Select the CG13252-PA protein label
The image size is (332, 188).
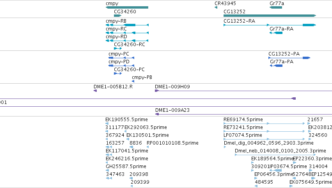click(x=284, y=54)
